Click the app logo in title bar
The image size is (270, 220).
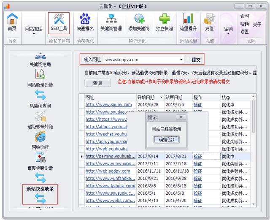point(7,6)
